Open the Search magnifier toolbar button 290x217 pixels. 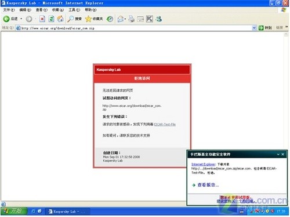(74, 19)
